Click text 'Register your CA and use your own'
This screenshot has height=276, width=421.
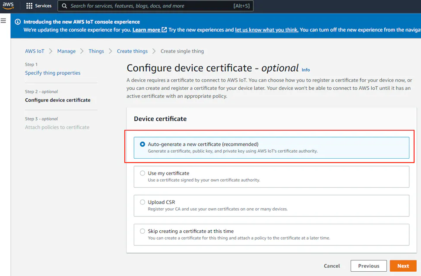(180, 209)
